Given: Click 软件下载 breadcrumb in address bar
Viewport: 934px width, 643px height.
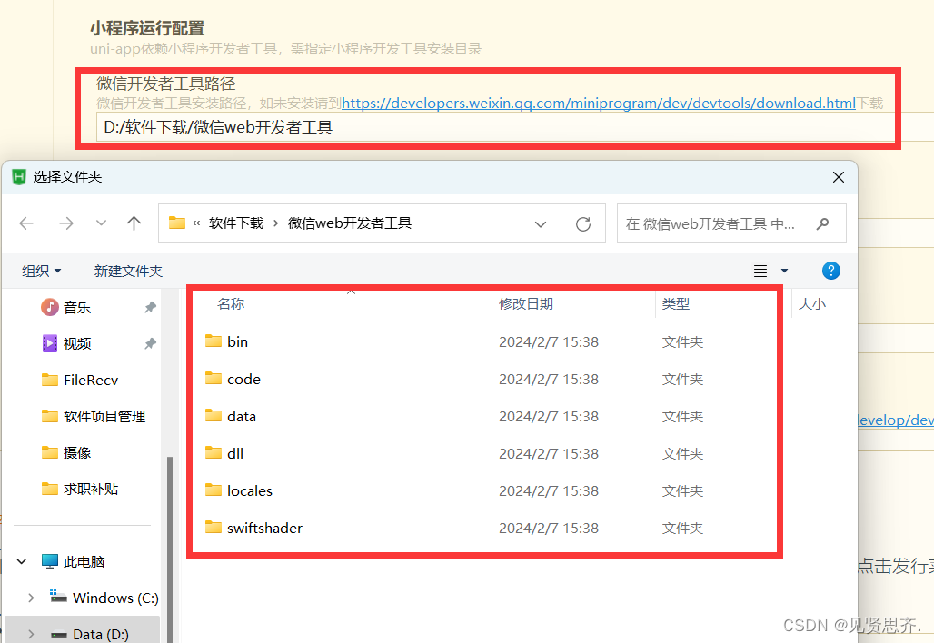Looking at the screenshot, I should tap(236, 223).
